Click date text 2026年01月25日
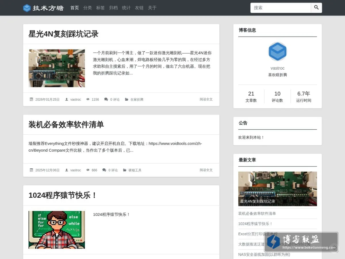The width and height of the screenshot is (345, 259). coord(47,100)
